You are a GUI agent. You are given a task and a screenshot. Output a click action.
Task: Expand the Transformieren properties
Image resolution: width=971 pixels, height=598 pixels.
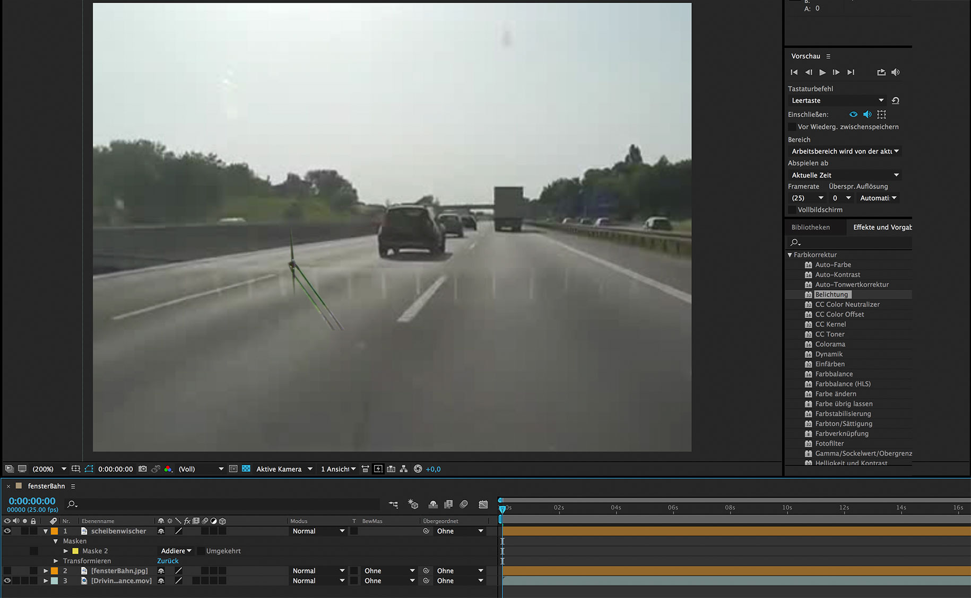click(56, 561)
